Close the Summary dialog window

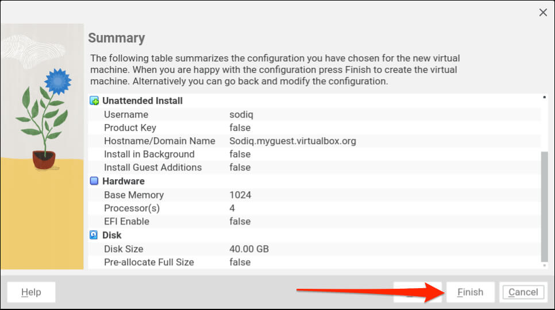(543, 13)
